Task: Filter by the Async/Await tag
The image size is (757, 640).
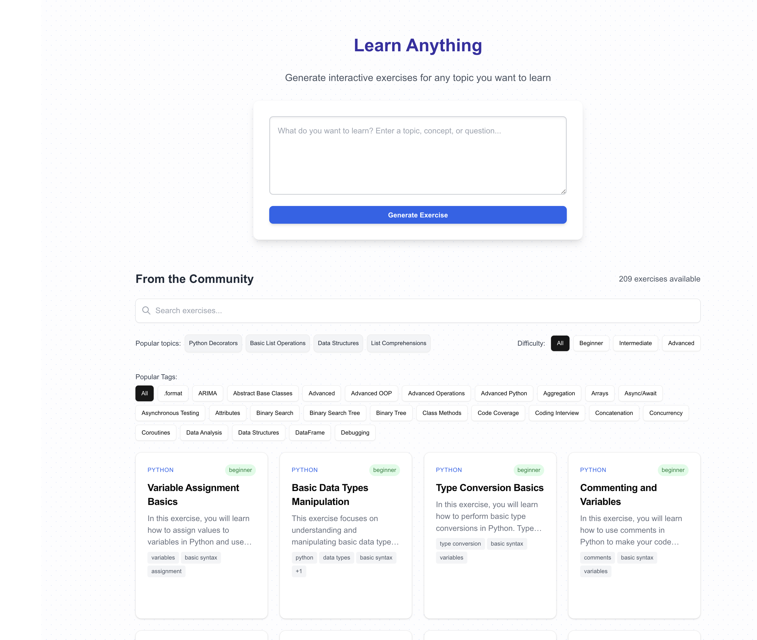Action: pos(640,393)
